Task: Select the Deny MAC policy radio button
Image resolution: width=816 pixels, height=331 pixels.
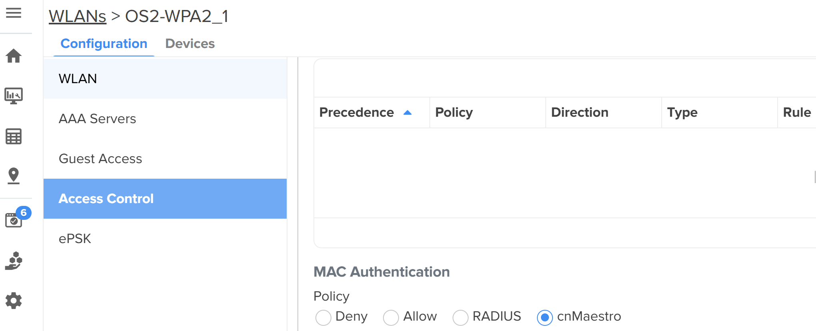Action: 323,318
